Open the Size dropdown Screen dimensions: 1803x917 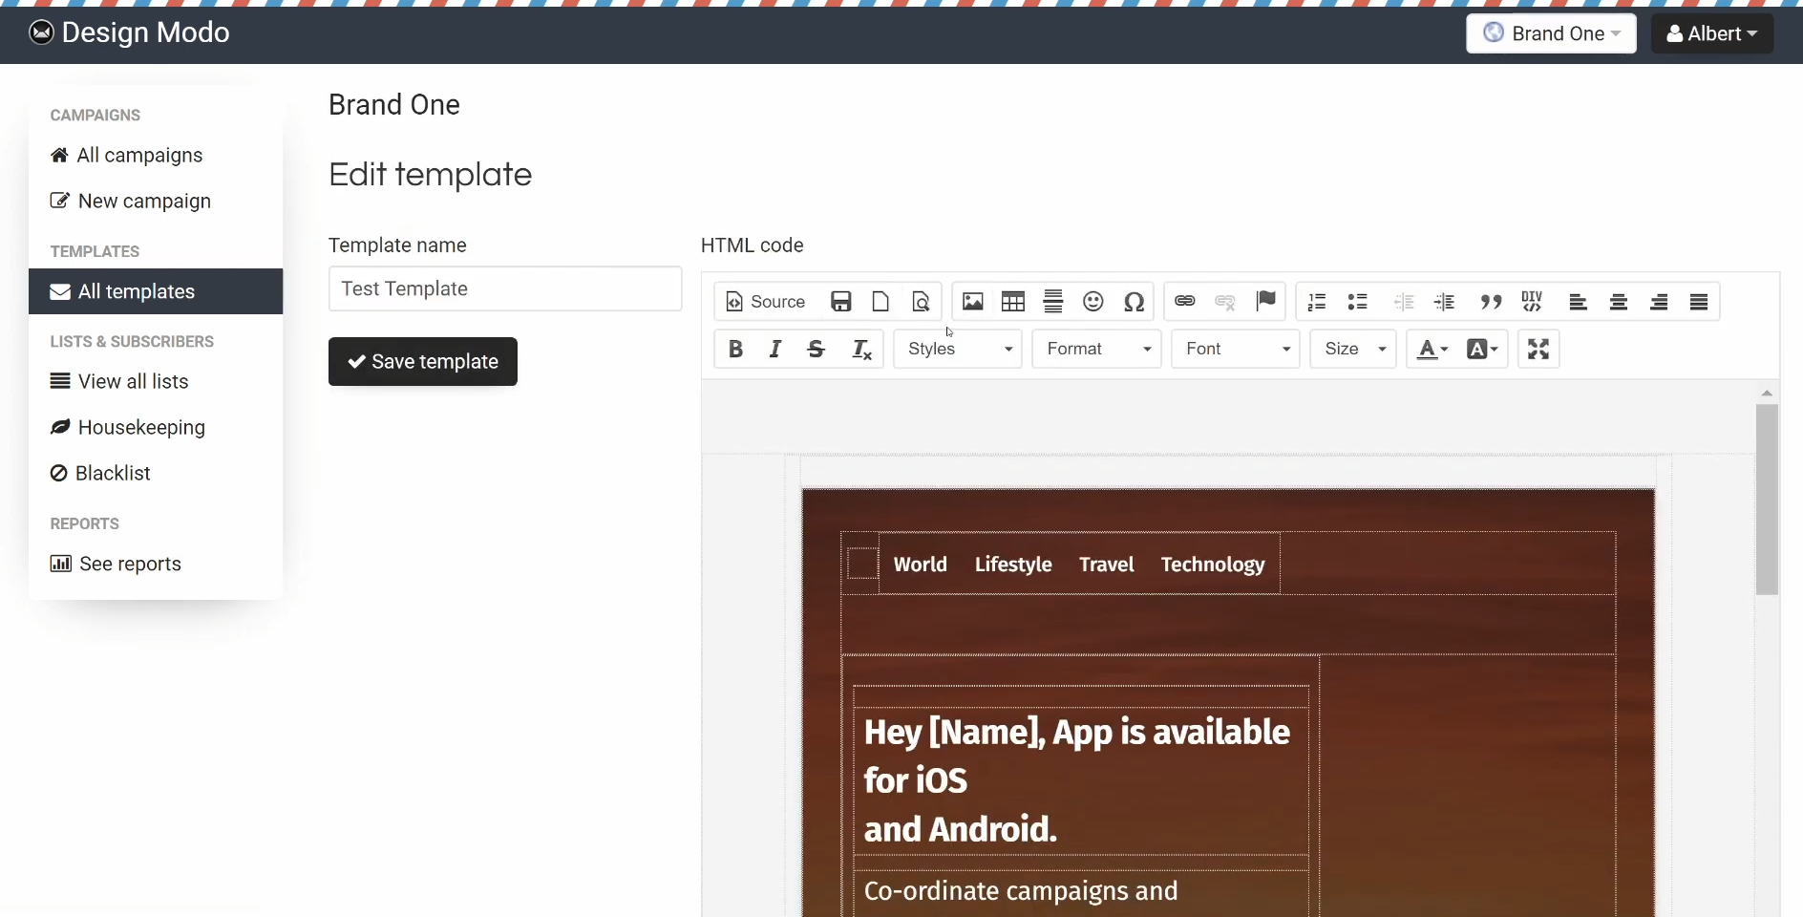1353,349
